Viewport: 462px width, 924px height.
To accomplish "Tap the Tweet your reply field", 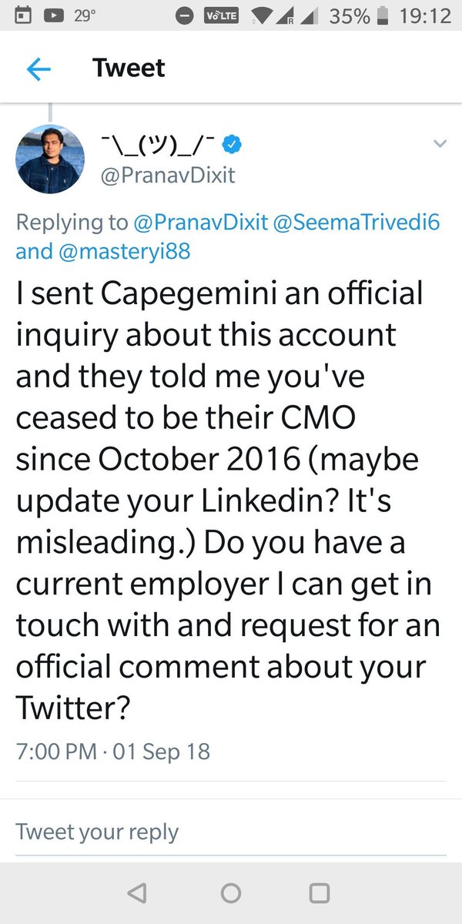I will [97, 832].
